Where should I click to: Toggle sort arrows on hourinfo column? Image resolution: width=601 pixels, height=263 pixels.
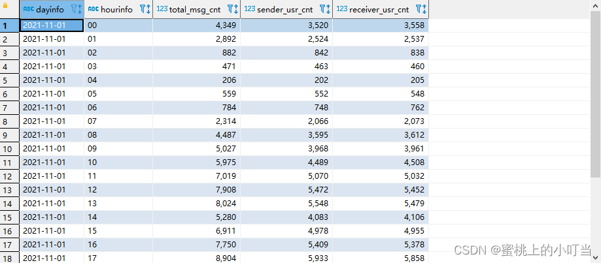point(148,10)
